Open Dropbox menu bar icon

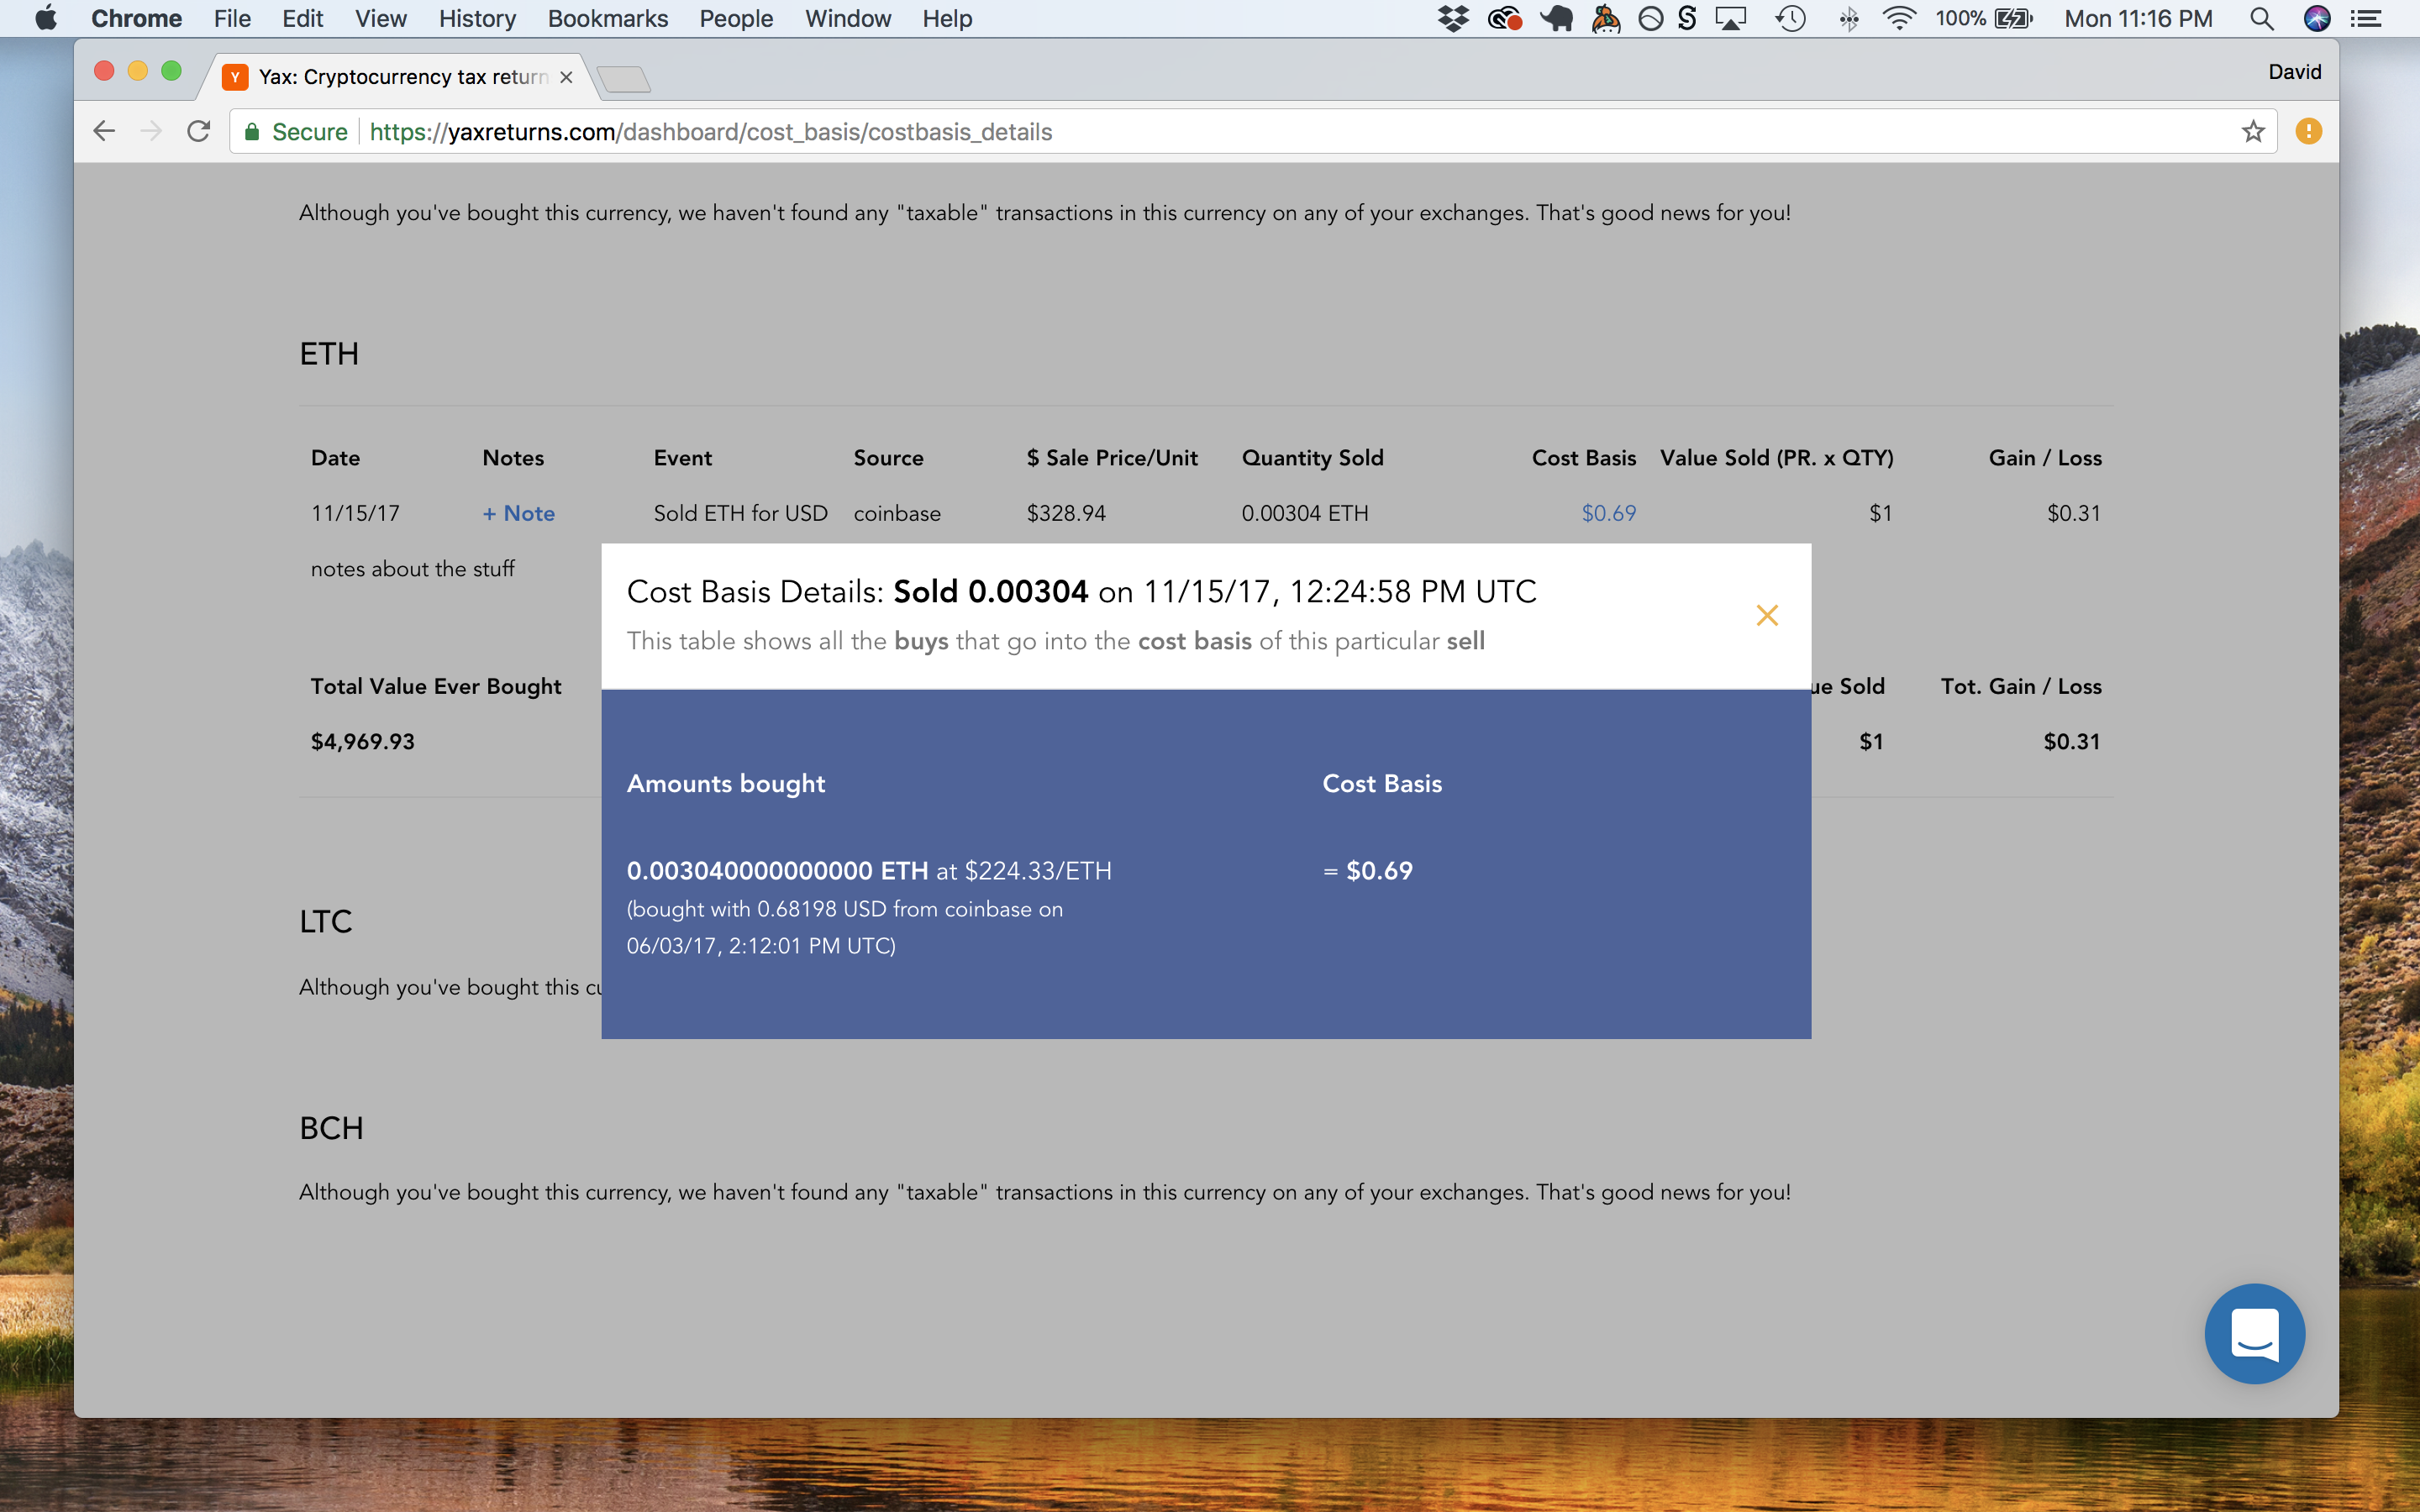[x=1452, y=18]
